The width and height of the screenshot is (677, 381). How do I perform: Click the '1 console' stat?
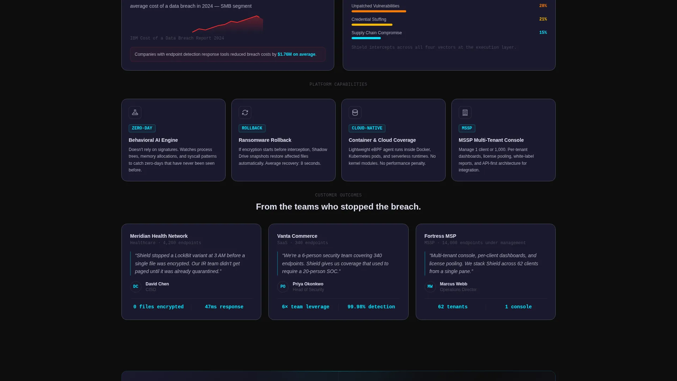click(518, 307)
